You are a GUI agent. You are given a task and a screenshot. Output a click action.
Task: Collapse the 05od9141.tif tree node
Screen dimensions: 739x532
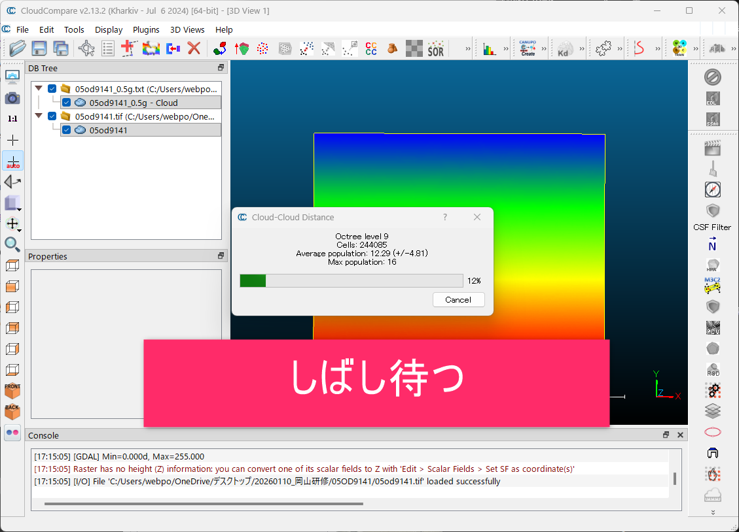39,116
